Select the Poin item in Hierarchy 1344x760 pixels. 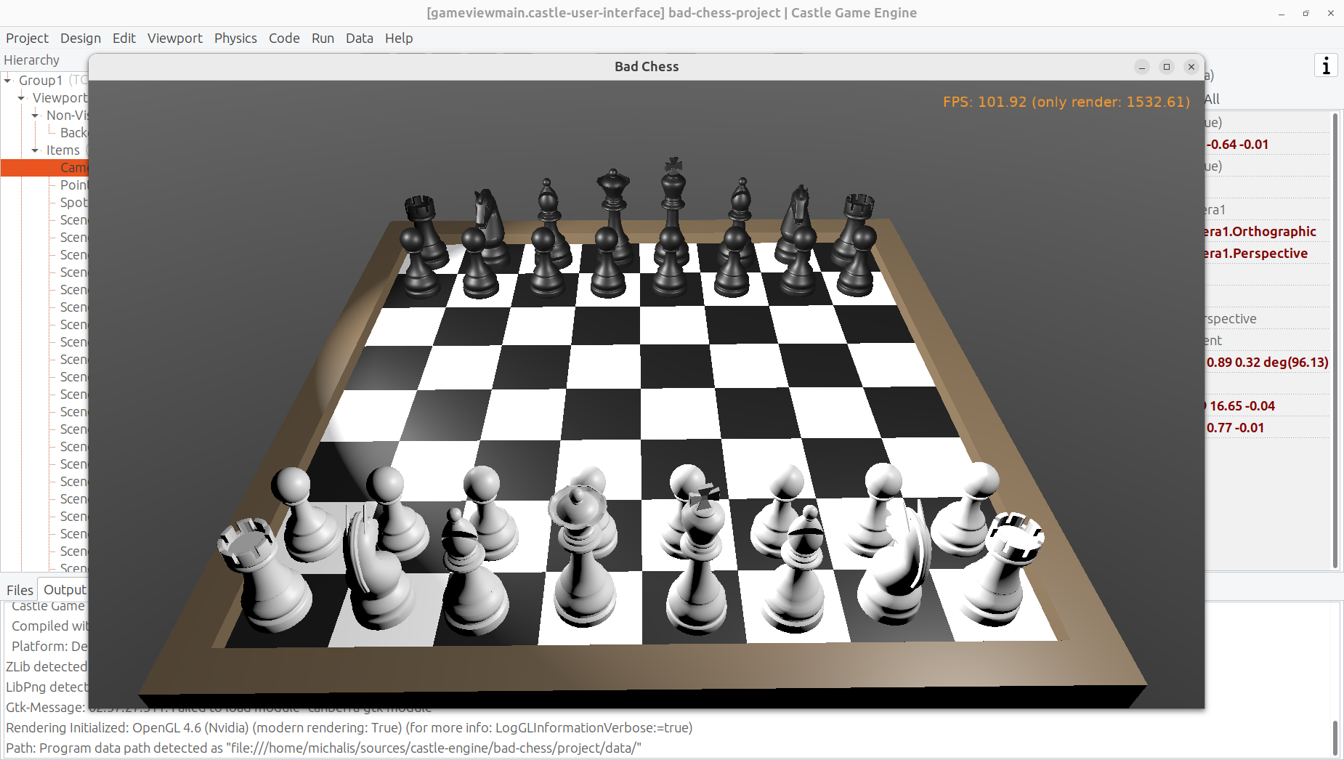73,185
